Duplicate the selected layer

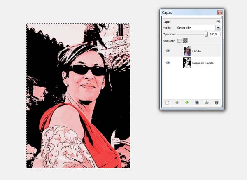tap(197, 103)
